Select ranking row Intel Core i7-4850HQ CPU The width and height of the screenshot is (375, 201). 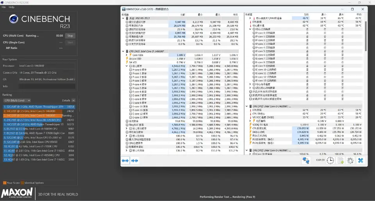pyautogui.click(x=39, y=155)
